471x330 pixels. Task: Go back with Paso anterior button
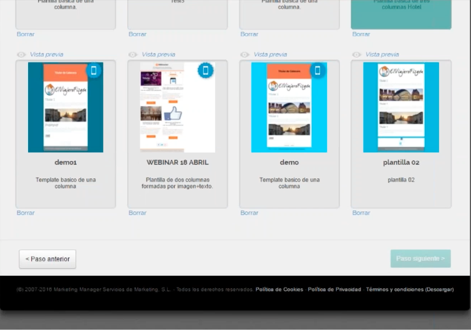[x=47, y=259]
